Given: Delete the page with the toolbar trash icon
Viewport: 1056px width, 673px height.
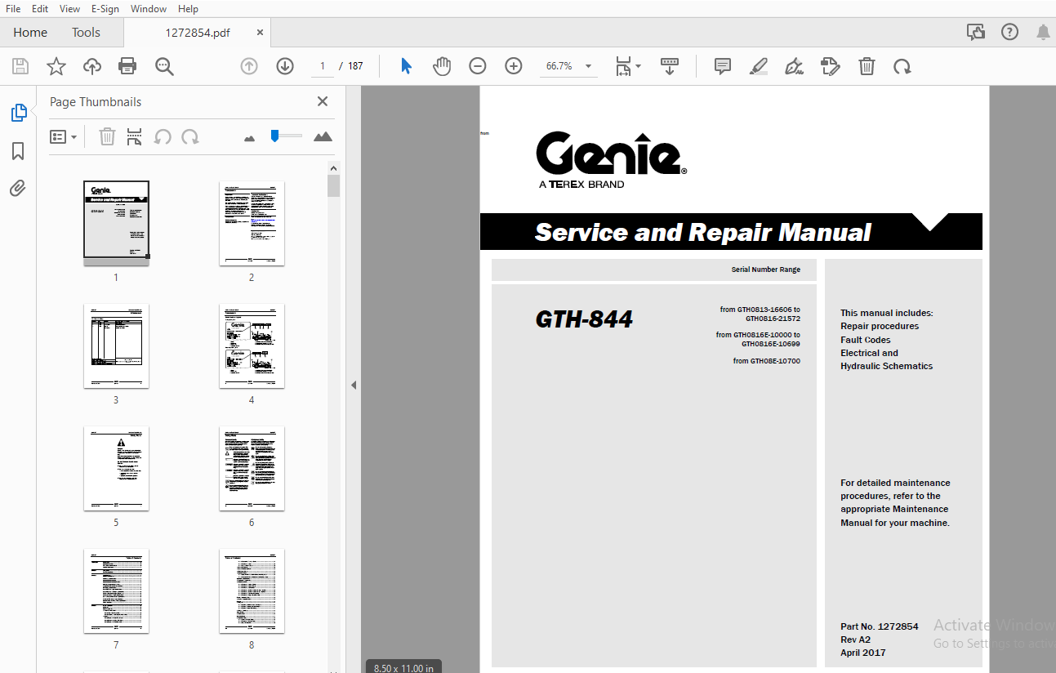Looking at the screenshot, I should [x=867, y=66].
